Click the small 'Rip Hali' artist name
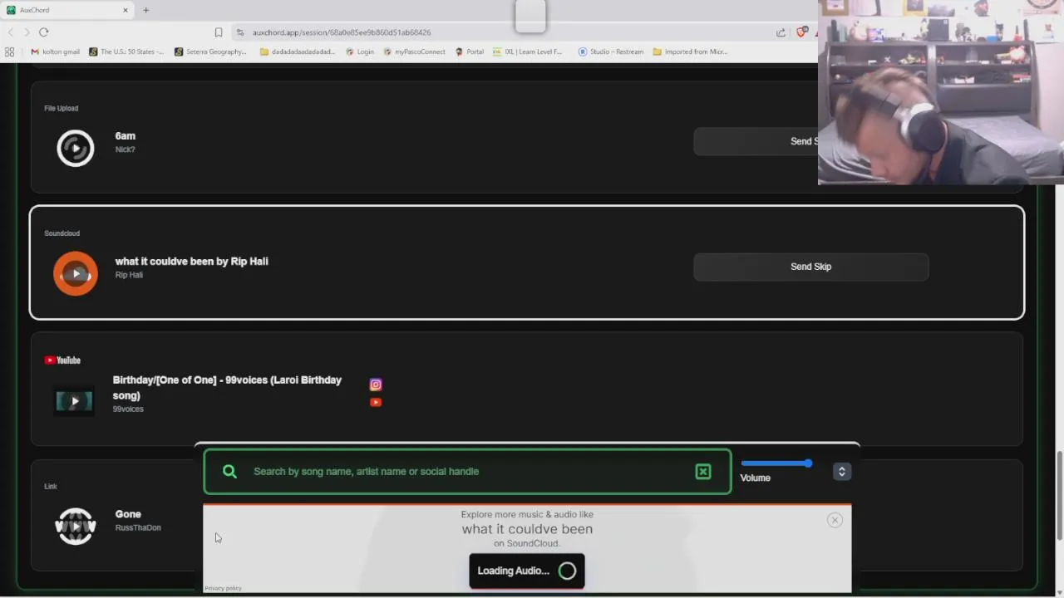Screen dimensions: 1064x598 pos(129,275)
